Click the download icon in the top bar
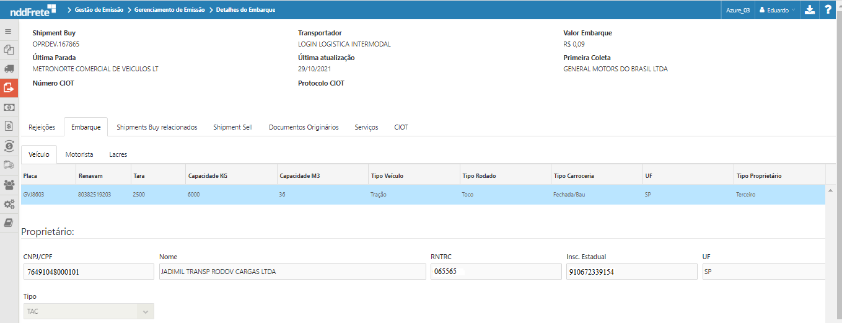Screen dimensions: 842x323 click(x=810, y=10)
